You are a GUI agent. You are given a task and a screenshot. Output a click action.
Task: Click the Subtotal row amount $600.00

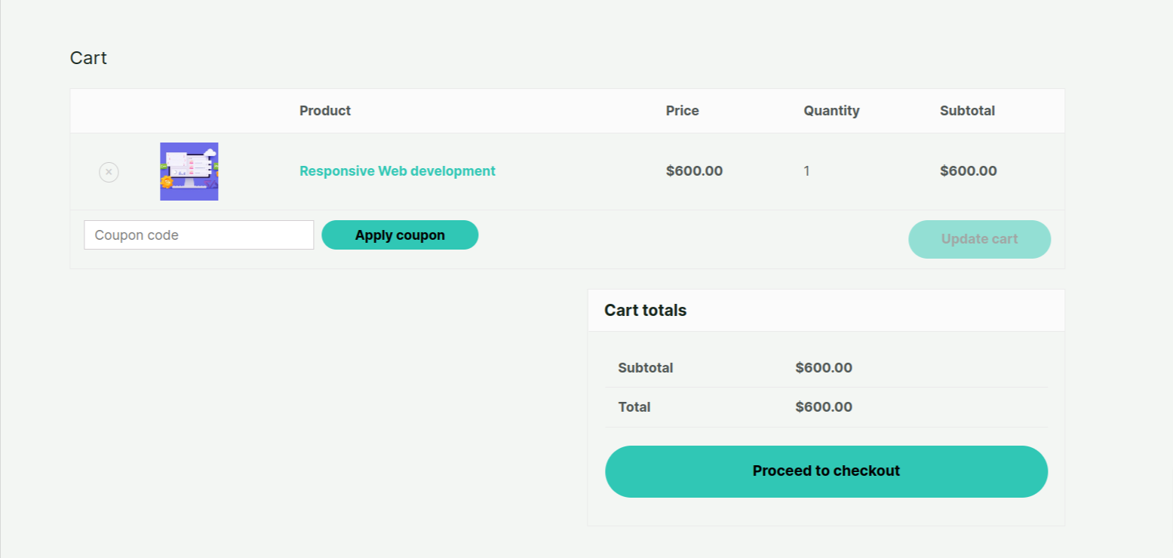tap(823, 368)
